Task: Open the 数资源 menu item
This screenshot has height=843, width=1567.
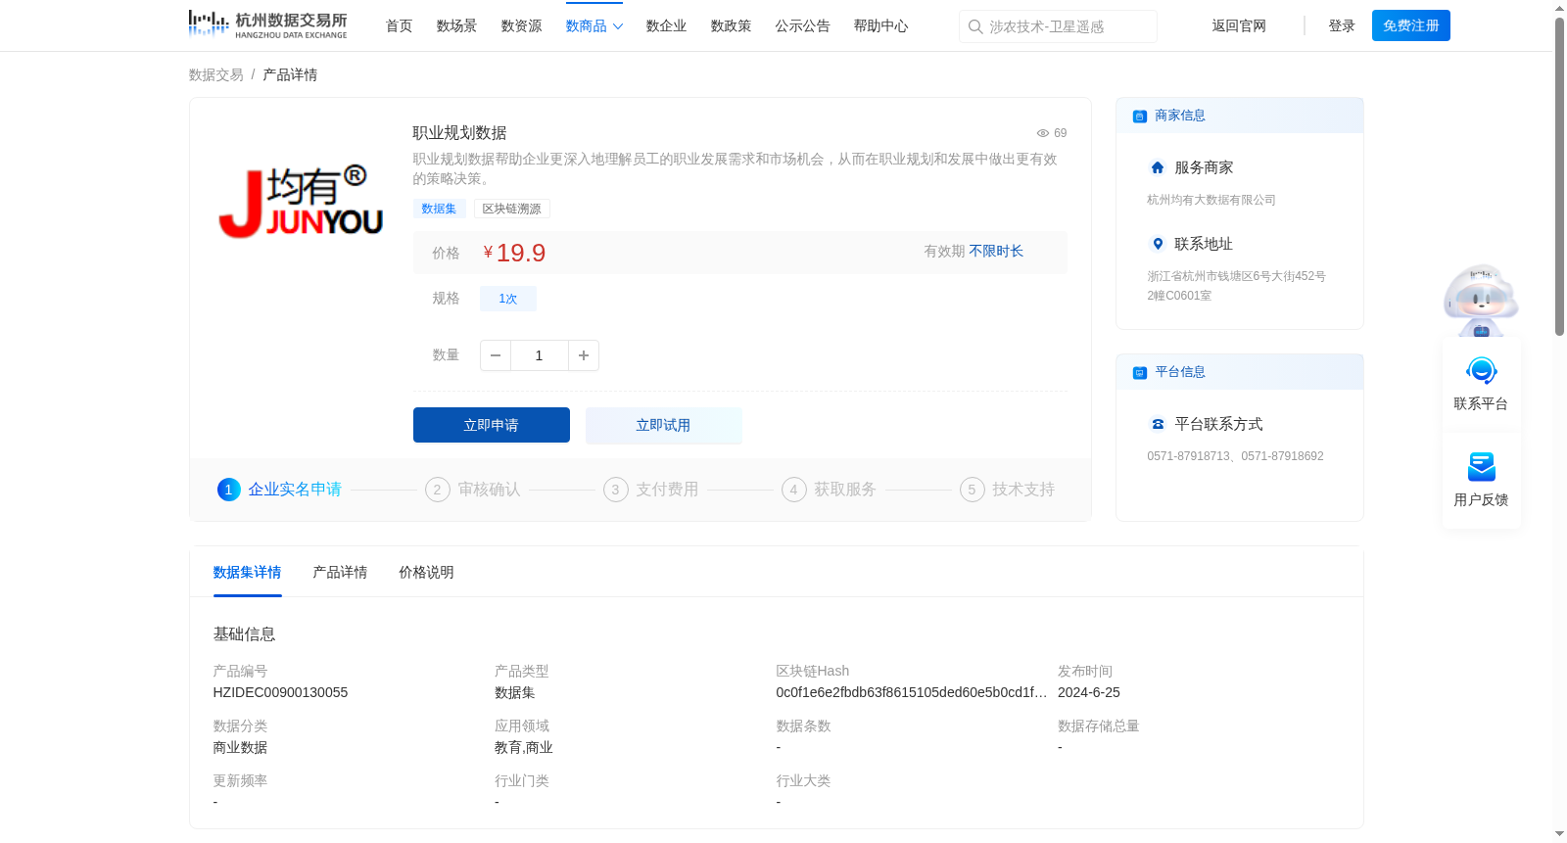Action: click(x=522, y=26)
